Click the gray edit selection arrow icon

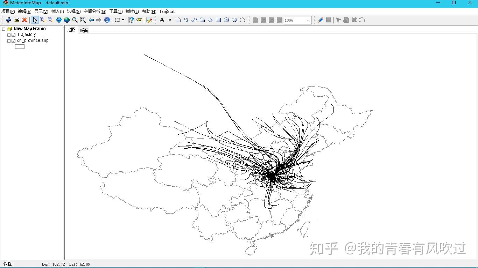click(338, 20)
